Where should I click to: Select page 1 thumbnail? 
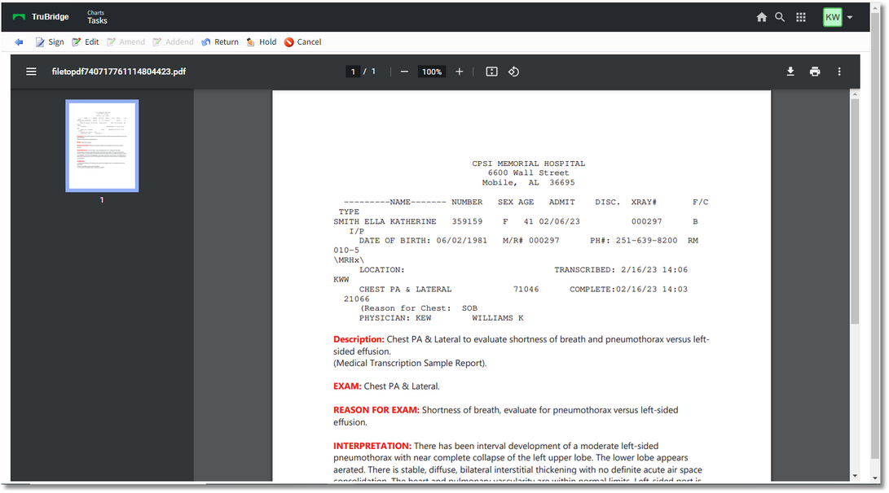click(x=102, y=146)
